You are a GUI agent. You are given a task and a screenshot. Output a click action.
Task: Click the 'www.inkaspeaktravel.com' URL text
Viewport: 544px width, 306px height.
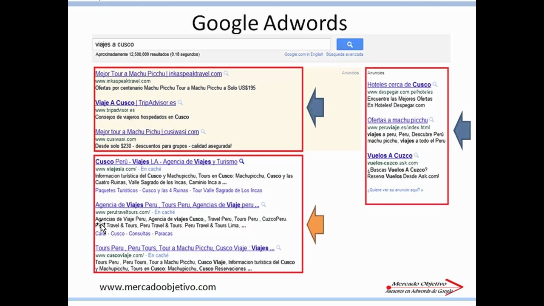click(123, 81)
